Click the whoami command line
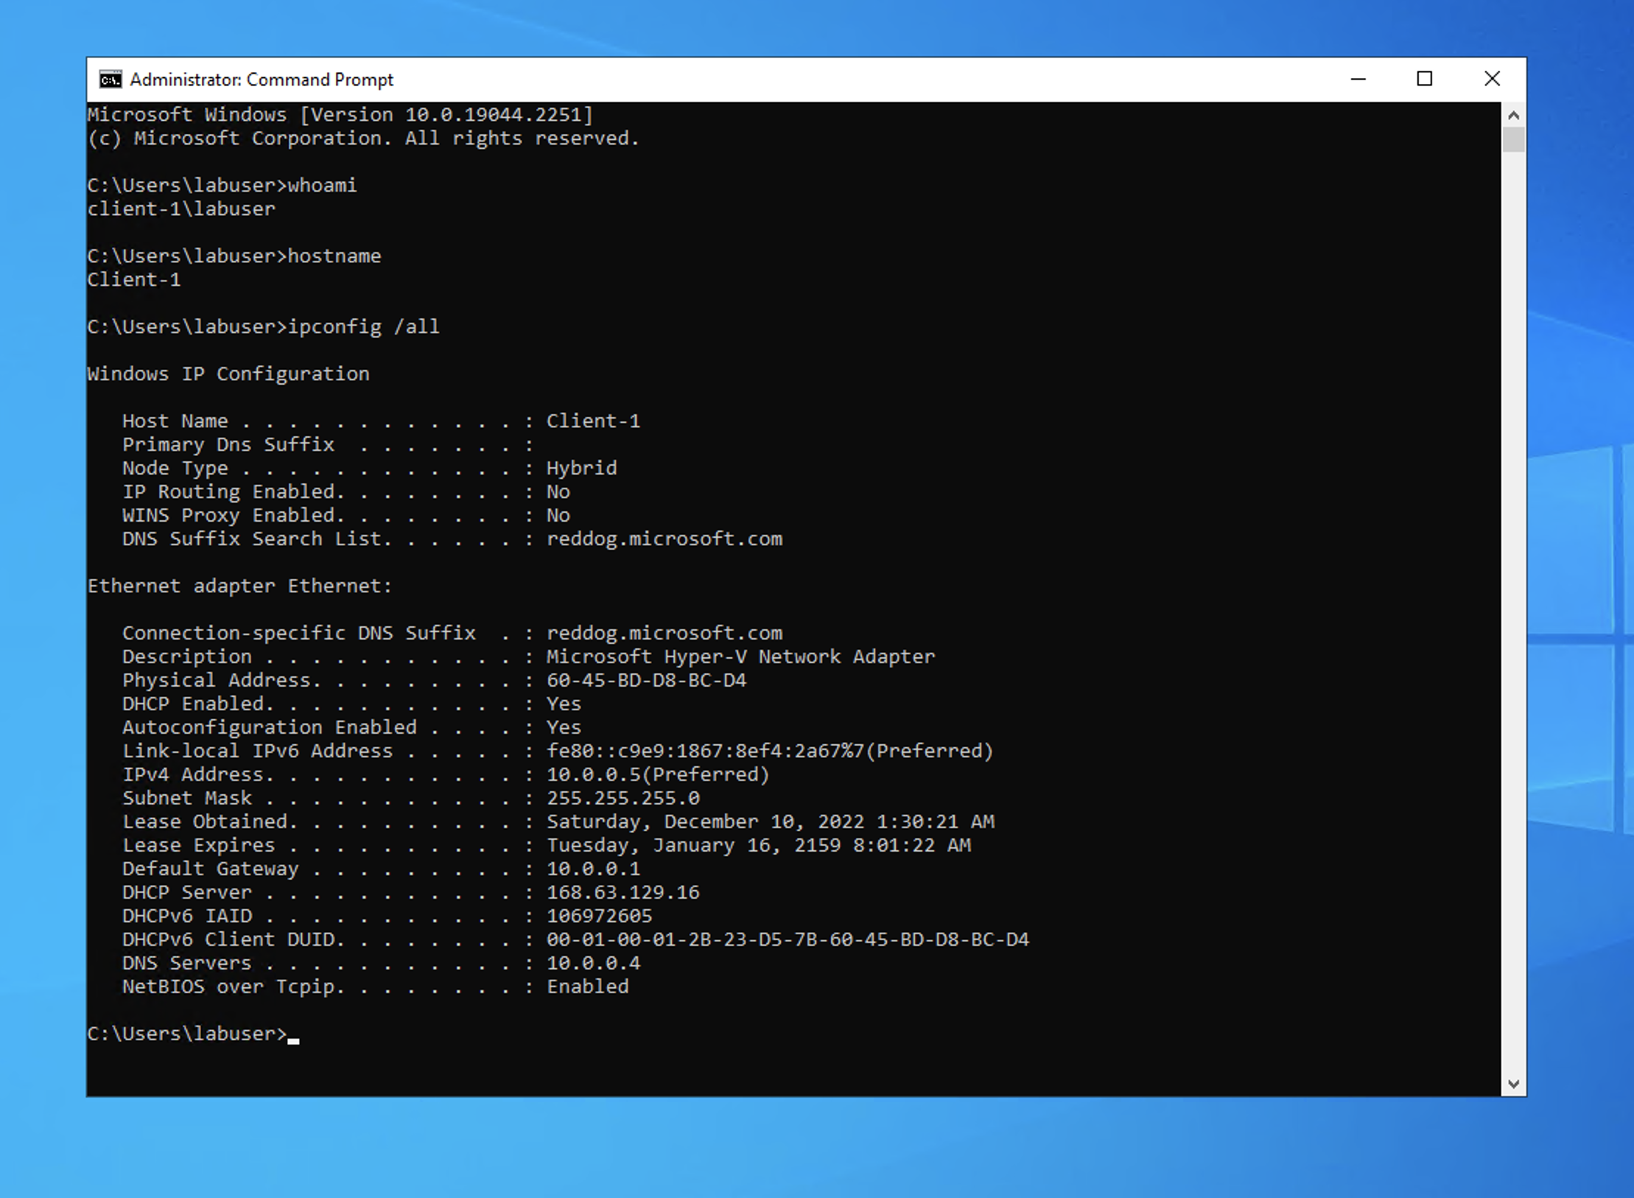 point(222,186)
